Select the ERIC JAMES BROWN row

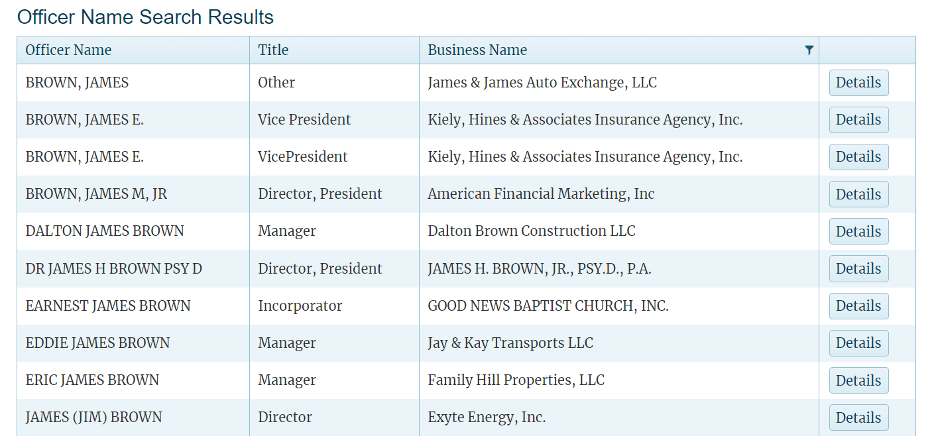pos(92,380)
